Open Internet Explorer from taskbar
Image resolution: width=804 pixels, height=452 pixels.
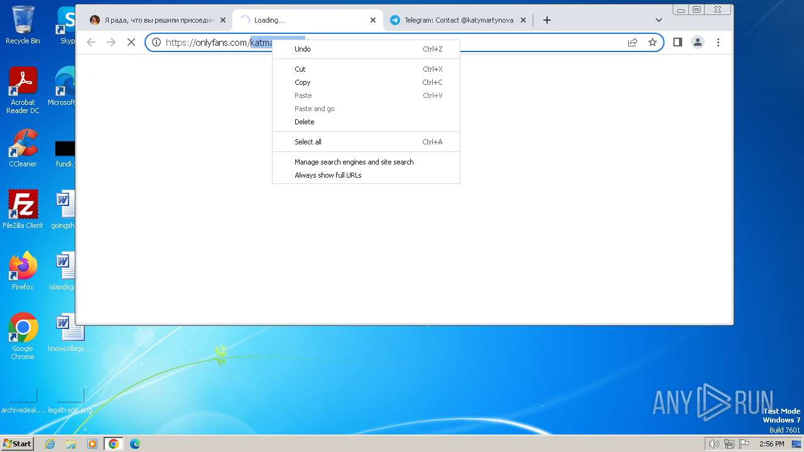[x=50, y=444]
